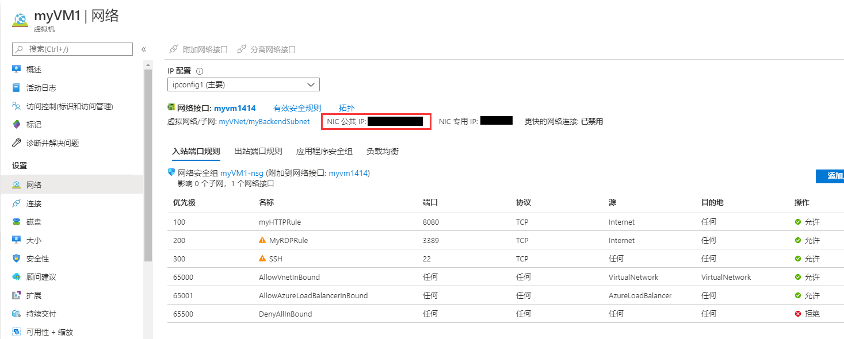Click the warning icon beside MyRDPRule

coord(262,240)
